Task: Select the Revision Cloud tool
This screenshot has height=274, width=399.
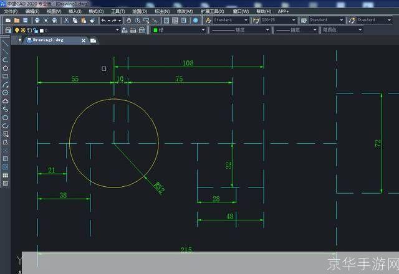Action: [x=6, y=101]
